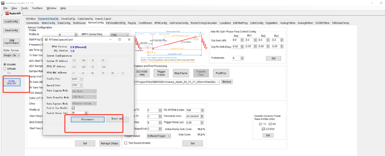Click the SetUp DCA1000 button

(12, 82)
